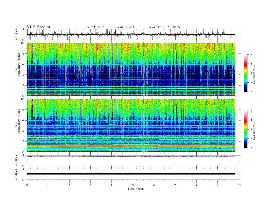Click the "1" tick on the time axis
Screen dimensions: 269x208
click(48, 185)
